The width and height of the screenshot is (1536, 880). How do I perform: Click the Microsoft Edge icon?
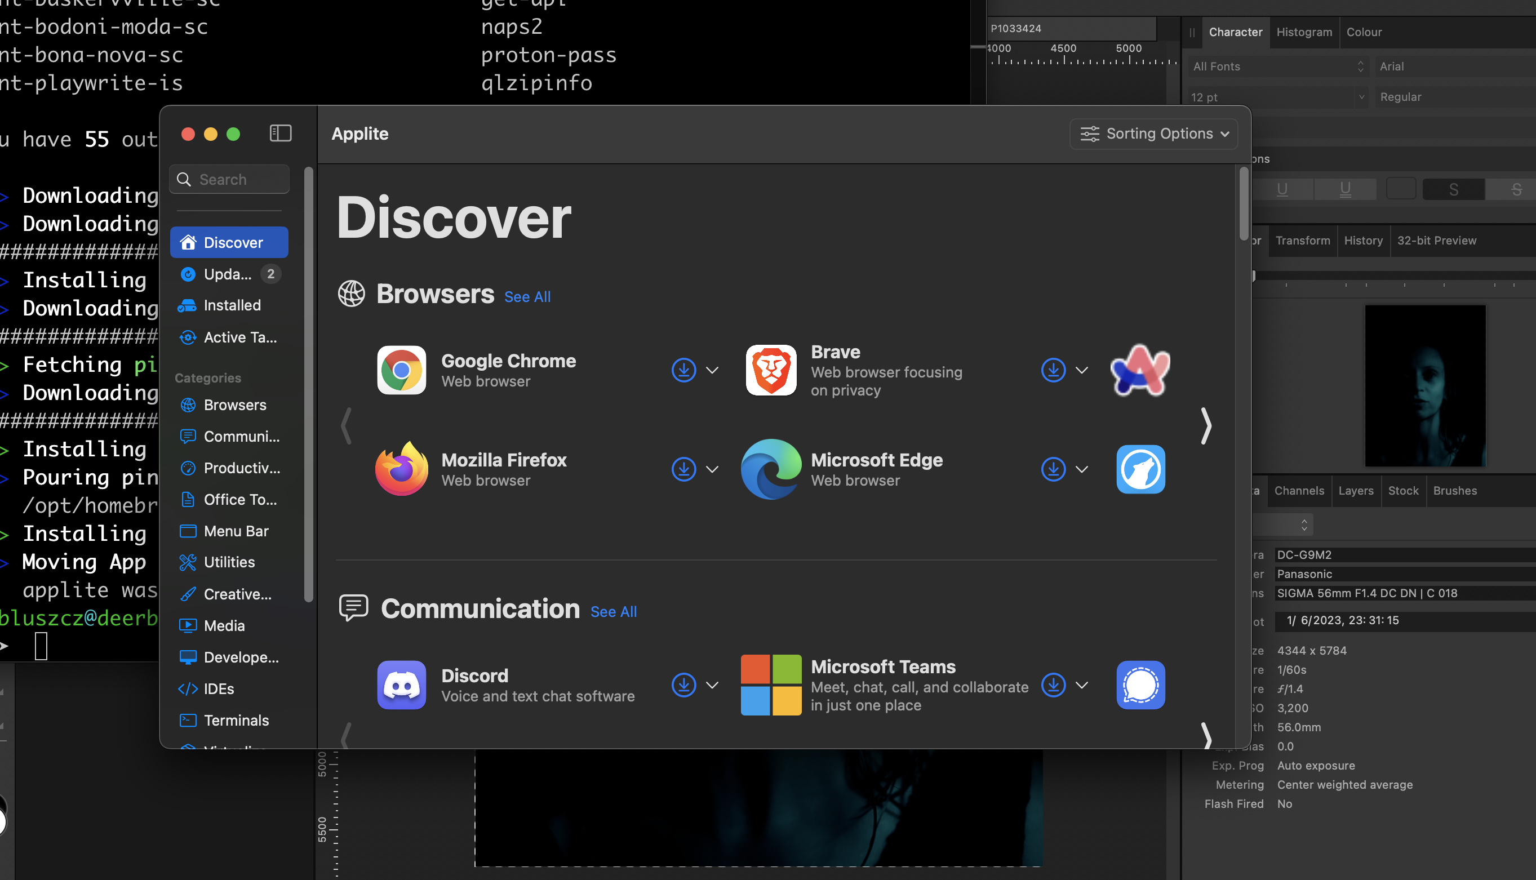(x=771, y=469)
